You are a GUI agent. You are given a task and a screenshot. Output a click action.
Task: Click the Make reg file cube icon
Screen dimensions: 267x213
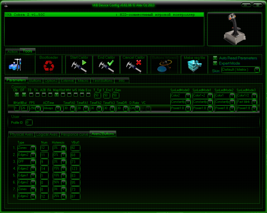point(194,66)
